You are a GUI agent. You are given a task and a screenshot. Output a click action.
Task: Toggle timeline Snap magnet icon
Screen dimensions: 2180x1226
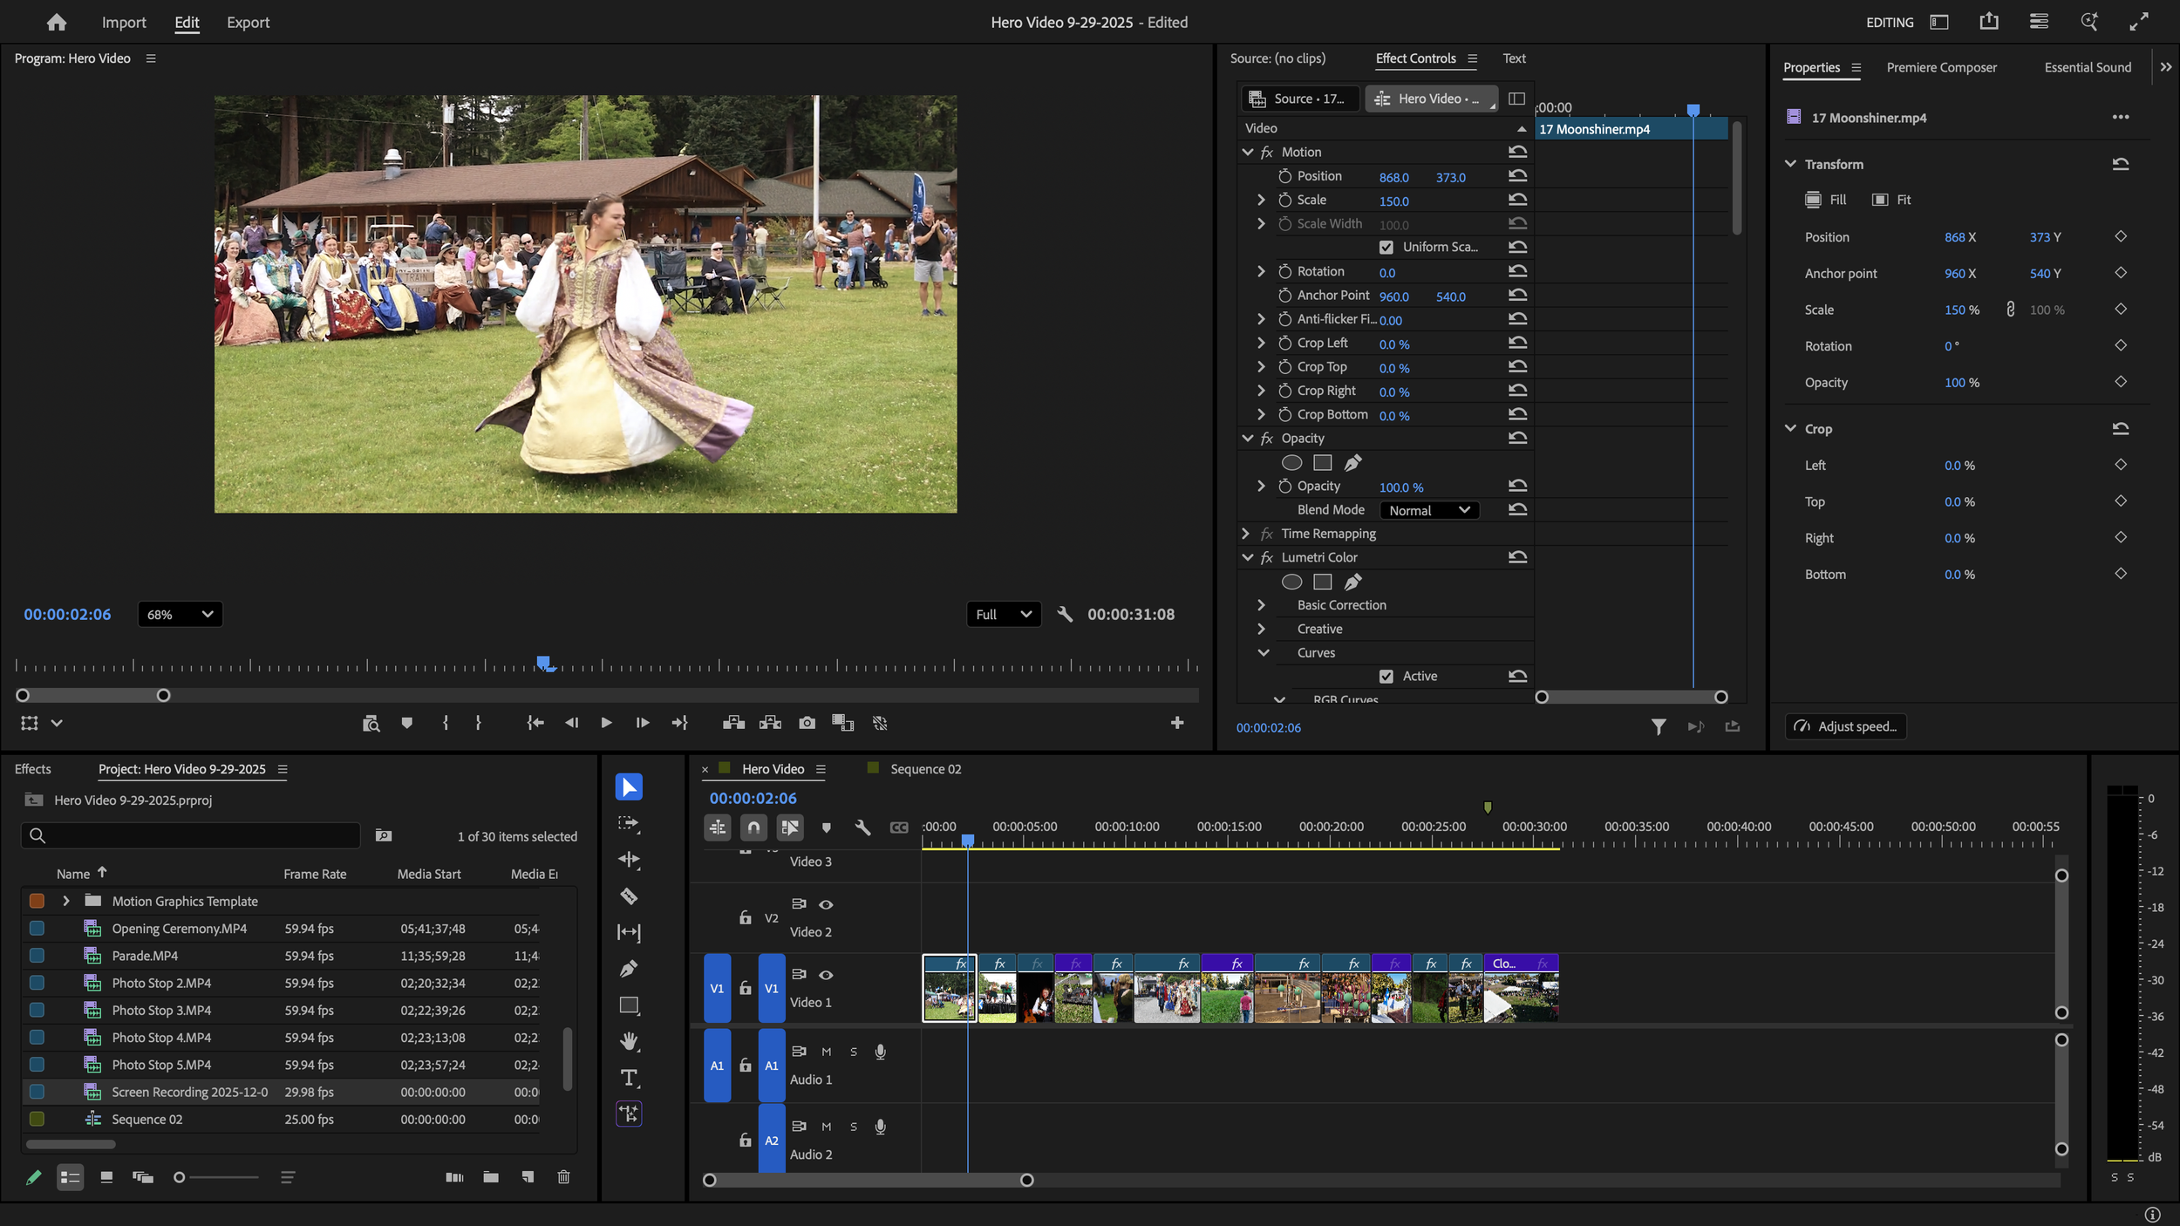pos(753,828)
